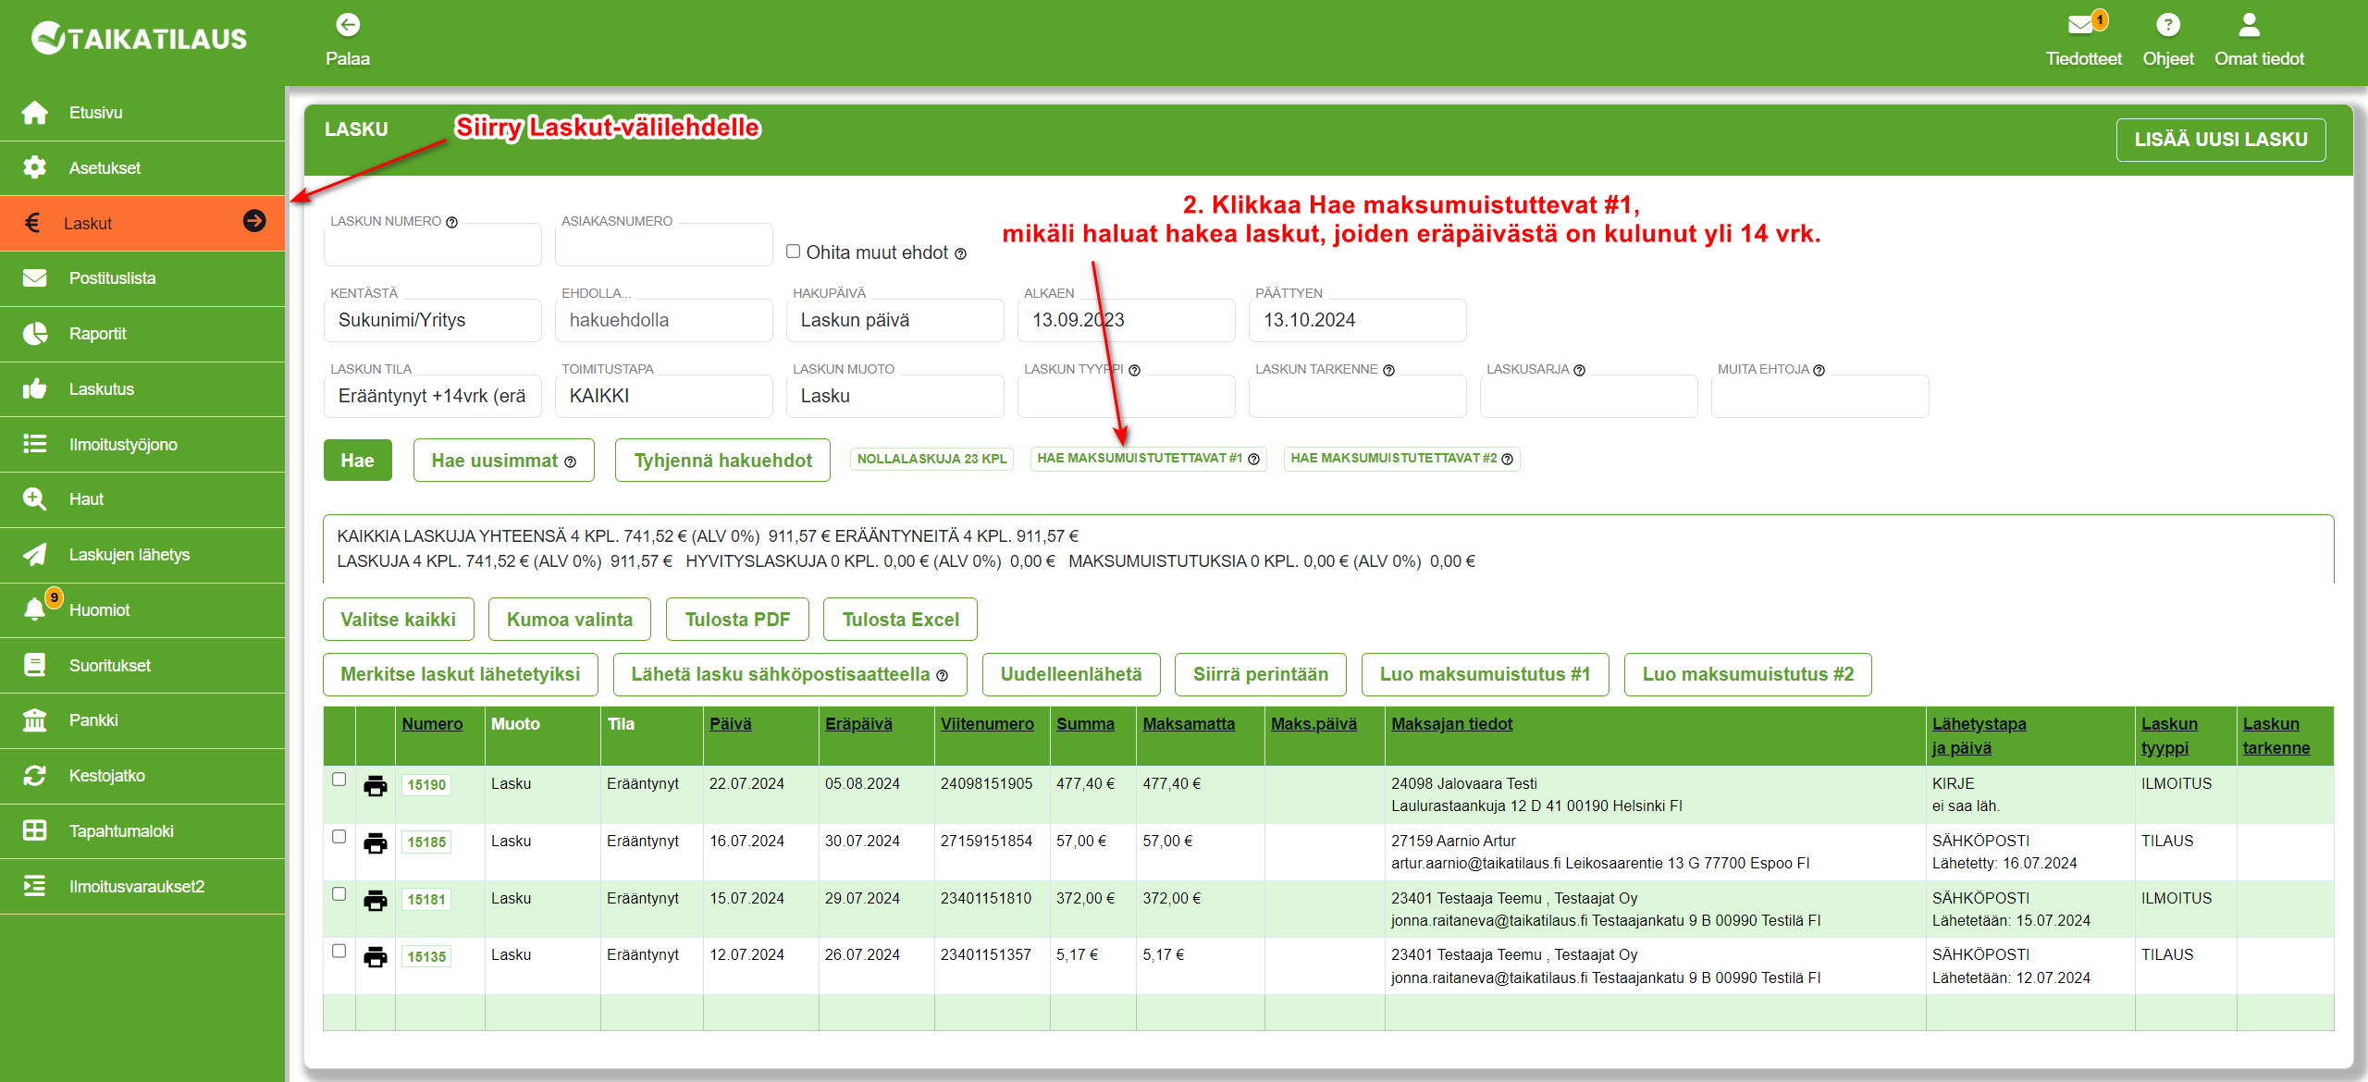Click printer icon for invoice 15185

point(376,843)
